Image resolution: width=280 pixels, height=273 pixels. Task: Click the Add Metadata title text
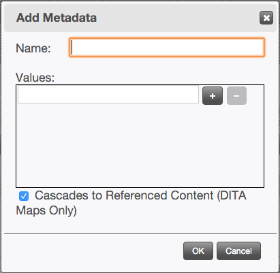(x=57, y=18)
